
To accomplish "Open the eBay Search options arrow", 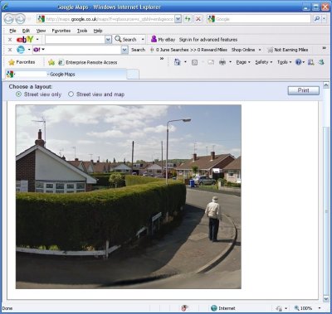I will [143, 40].
